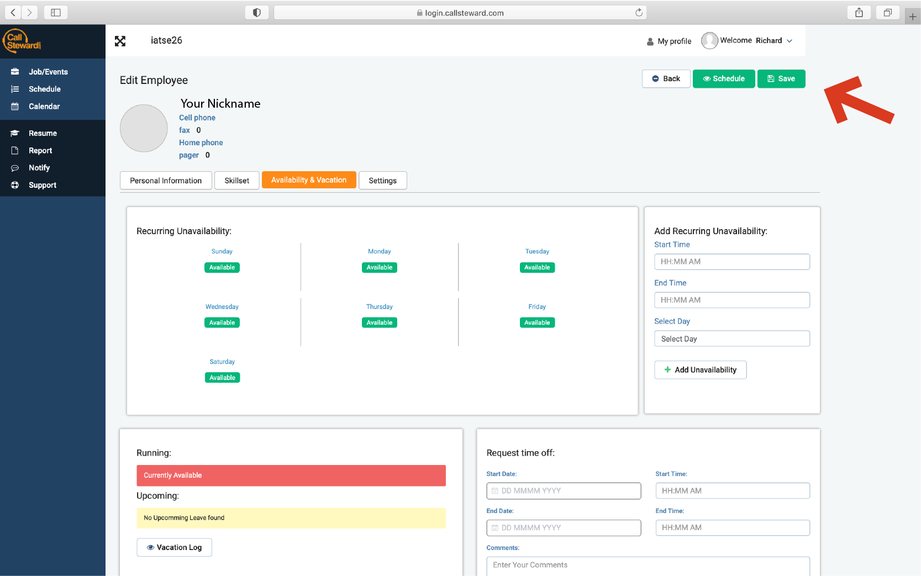This screenshot has width=921, height=576.
Task: Toggle Thursday's Available status badge
Action: point(380,323)
